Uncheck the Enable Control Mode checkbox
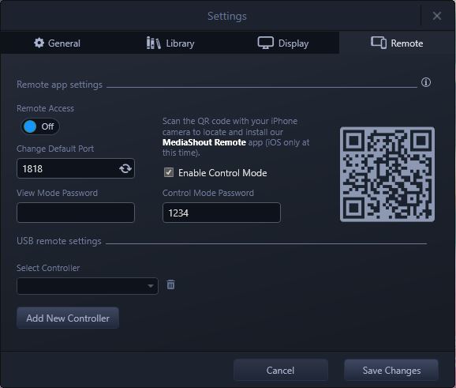Viewport: 456px width, 388px height. tap(169, 172)
